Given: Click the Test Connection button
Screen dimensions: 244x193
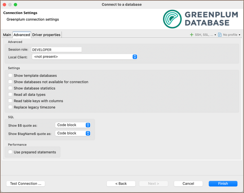Looking at the screenshot, I should 26,184.
